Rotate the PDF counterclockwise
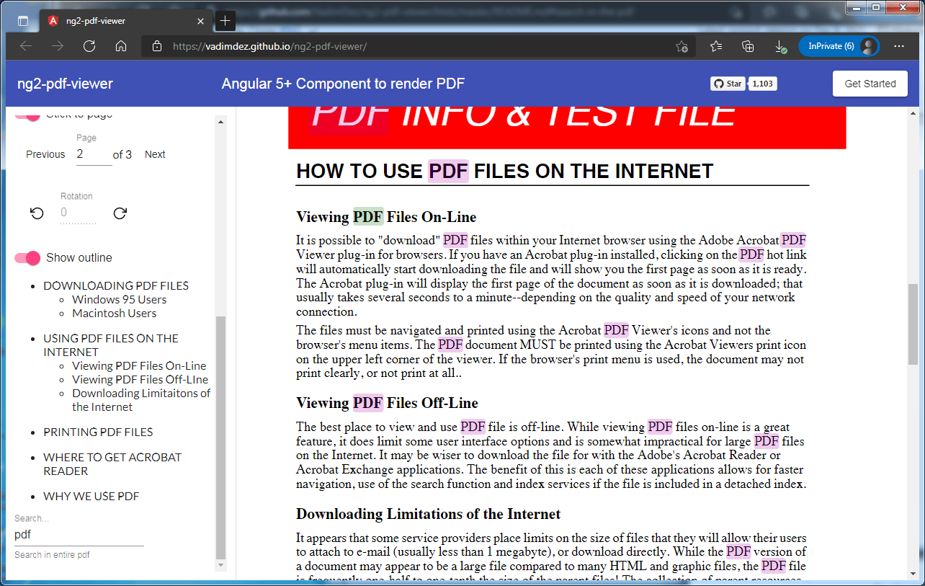This screenshot has width=925, height=586. [35, 213]
